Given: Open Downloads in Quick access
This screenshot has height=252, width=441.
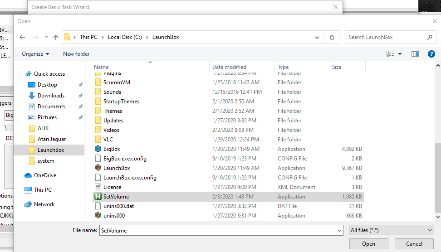Looking at the screenshot, I should (x=51, y=96).
